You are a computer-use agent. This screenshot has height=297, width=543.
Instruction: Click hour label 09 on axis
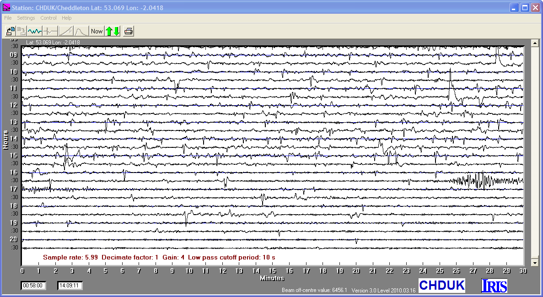14,55
